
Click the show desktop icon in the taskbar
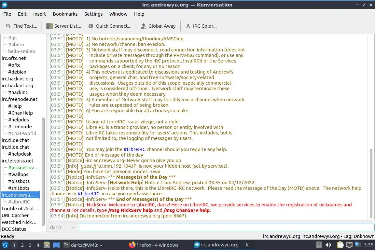pos(56,245)
